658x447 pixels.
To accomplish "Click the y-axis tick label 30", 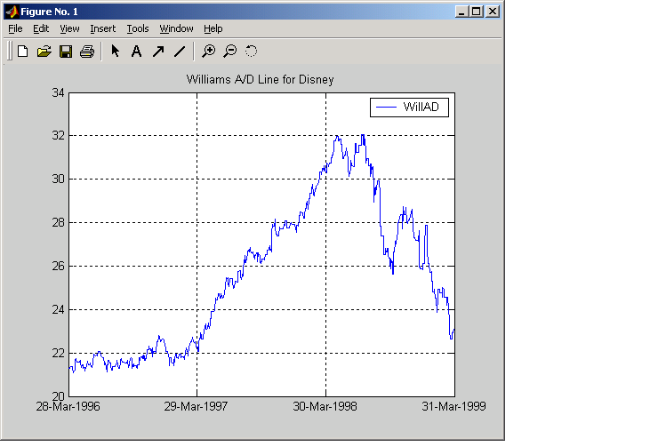I will coord(59,179).
